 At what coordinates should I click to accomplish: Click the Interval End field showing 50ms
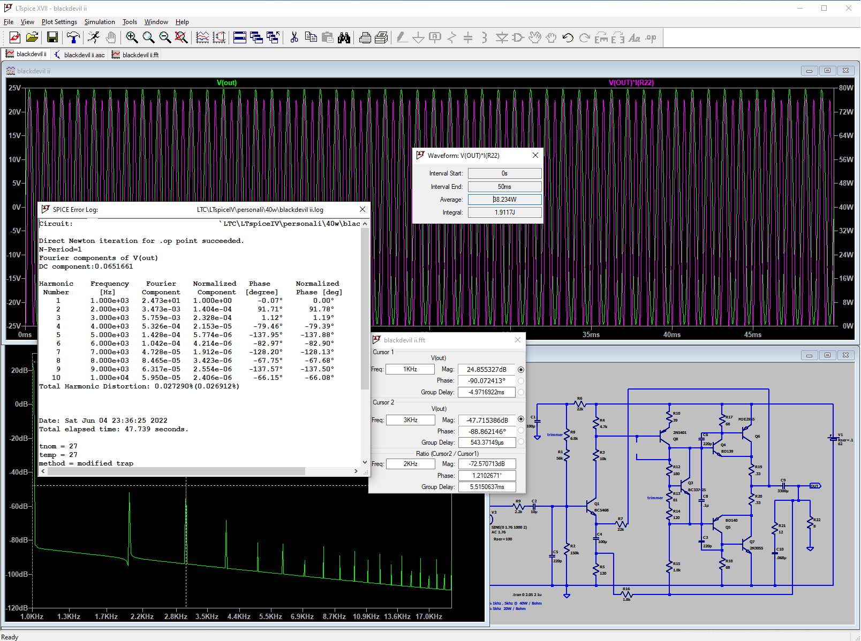coord(504,187)
